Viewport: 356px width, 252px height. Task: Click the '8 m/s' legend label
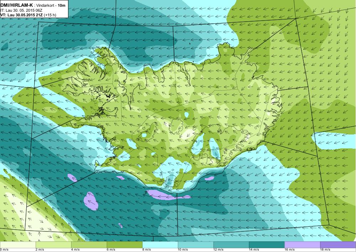pyautogui.click(x=147, y=250)
